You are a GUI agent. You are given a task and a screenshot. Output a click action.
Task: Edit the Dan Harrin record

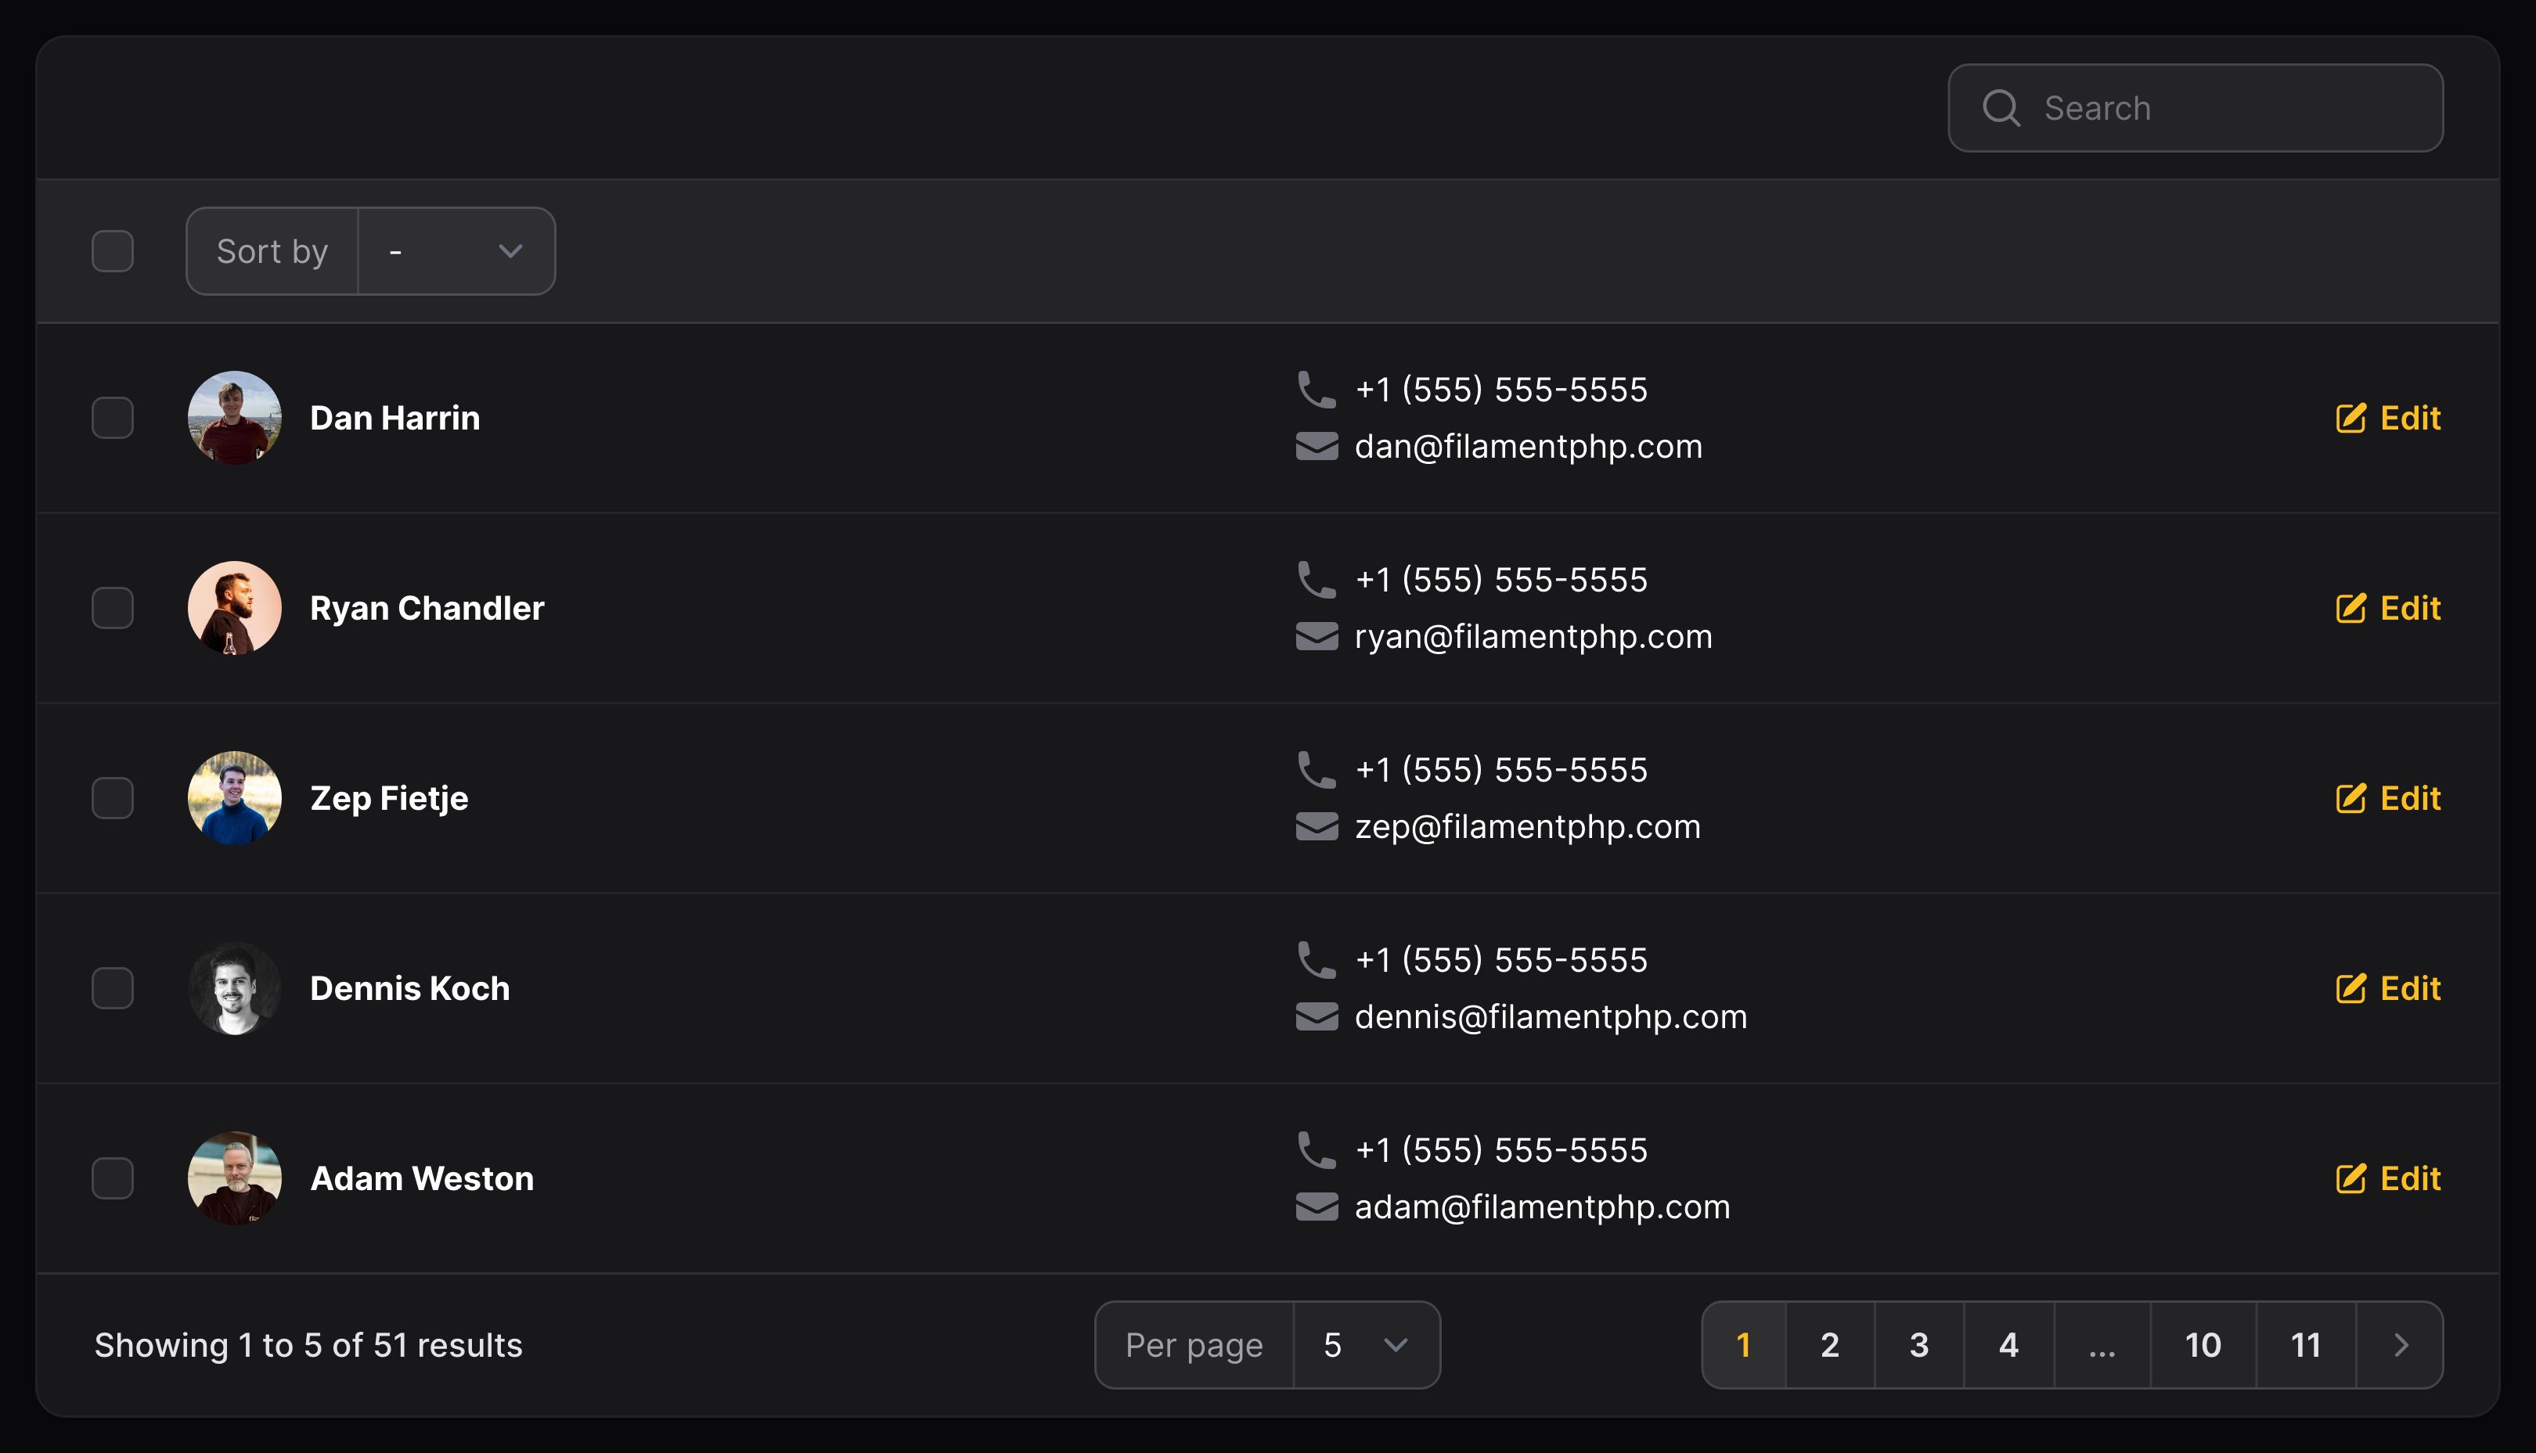(x=2388, y=418)
